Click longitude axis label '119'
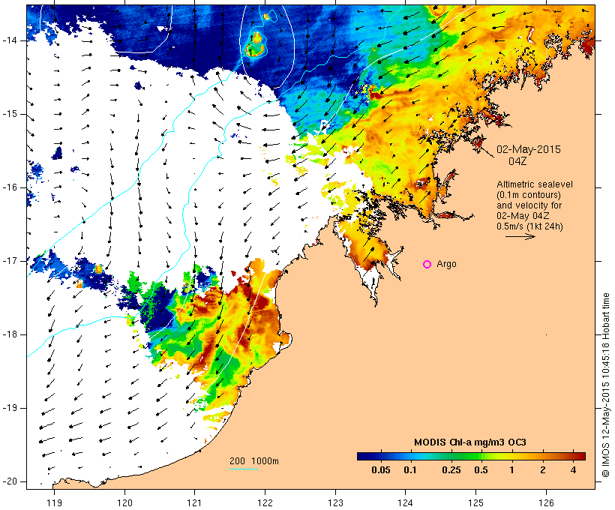This screenshot has width=615, height=510. tap(54, 502)
